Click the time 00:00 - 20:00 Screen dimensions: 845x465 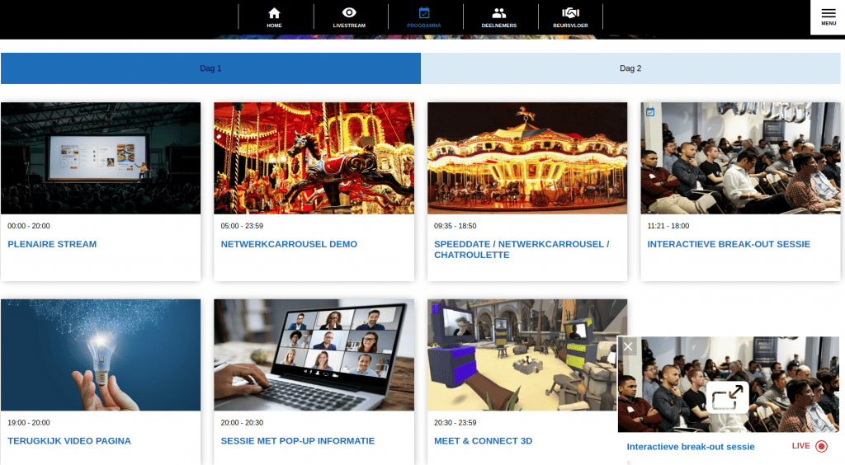(x=29, y=226)
